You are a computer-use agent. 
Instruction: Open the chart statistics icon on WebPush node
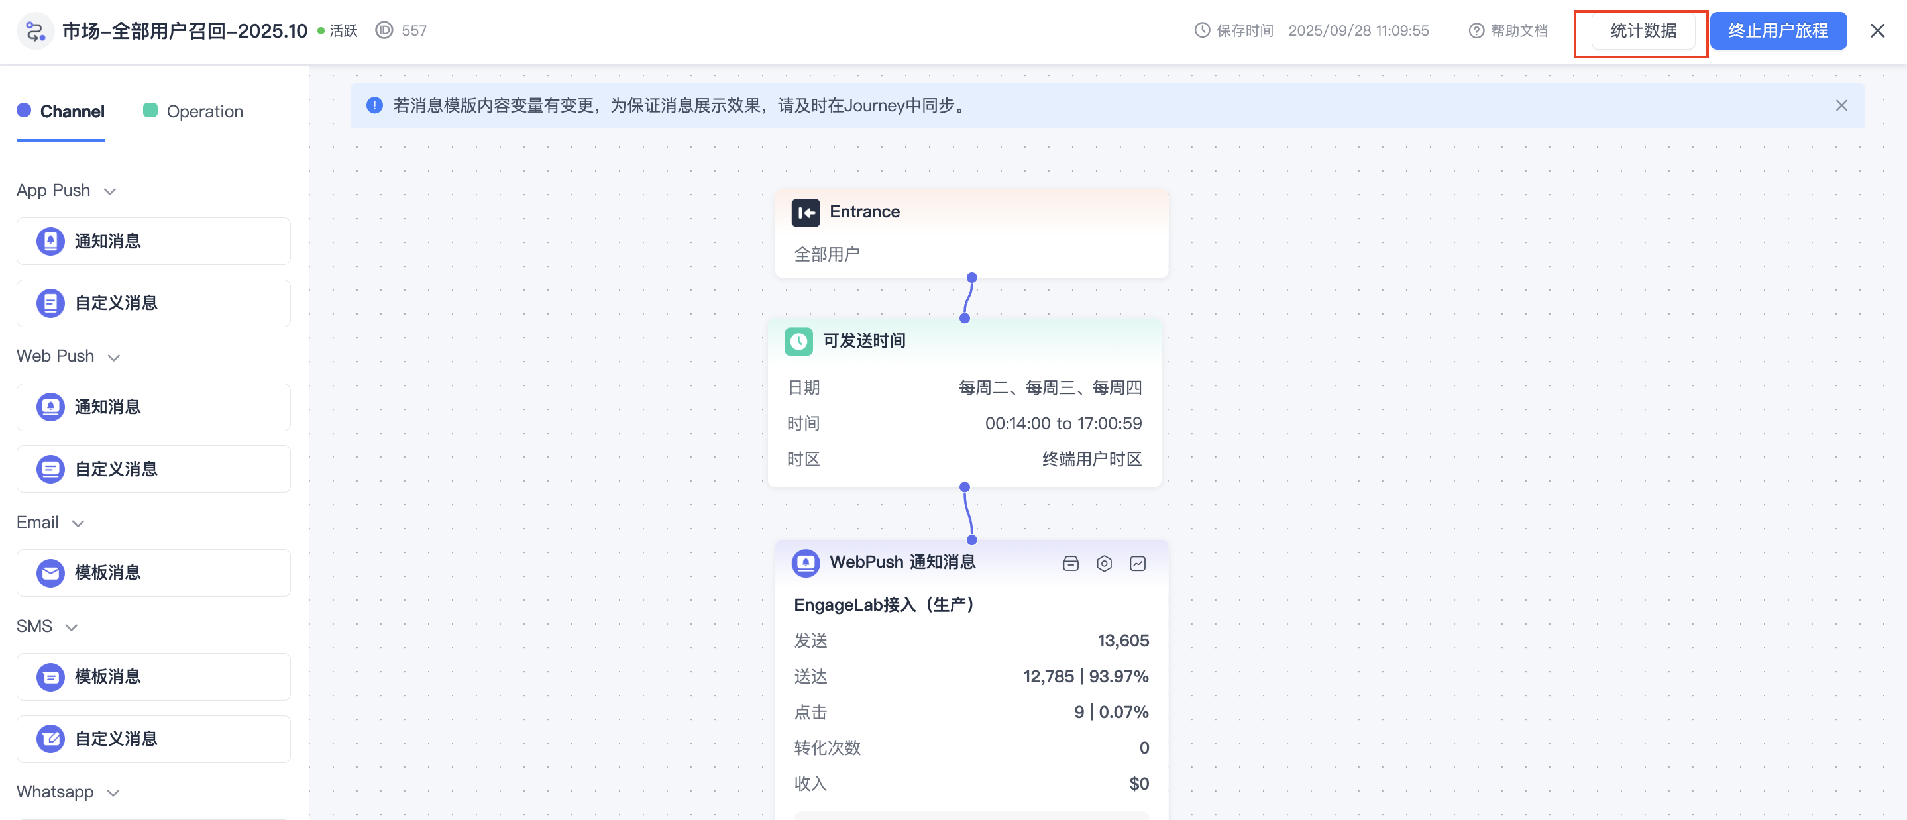pos(1138,563)
